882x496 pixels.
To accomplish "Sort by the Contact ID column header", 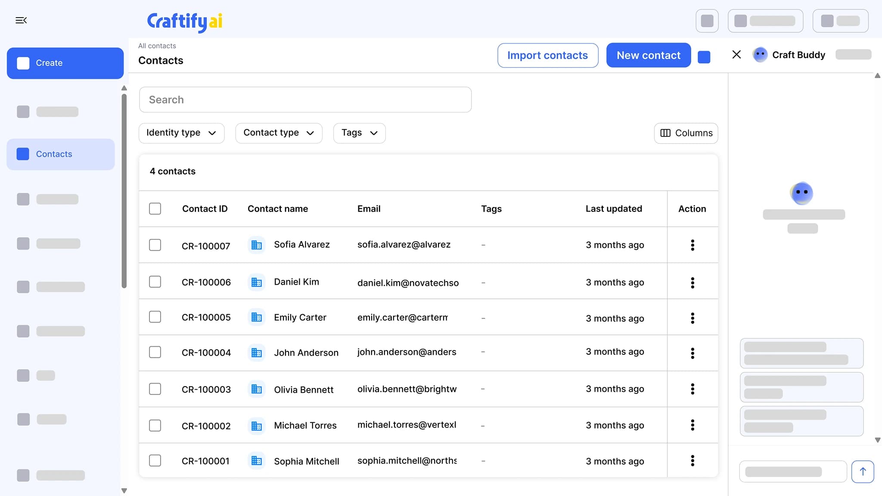I will point(205,209).
